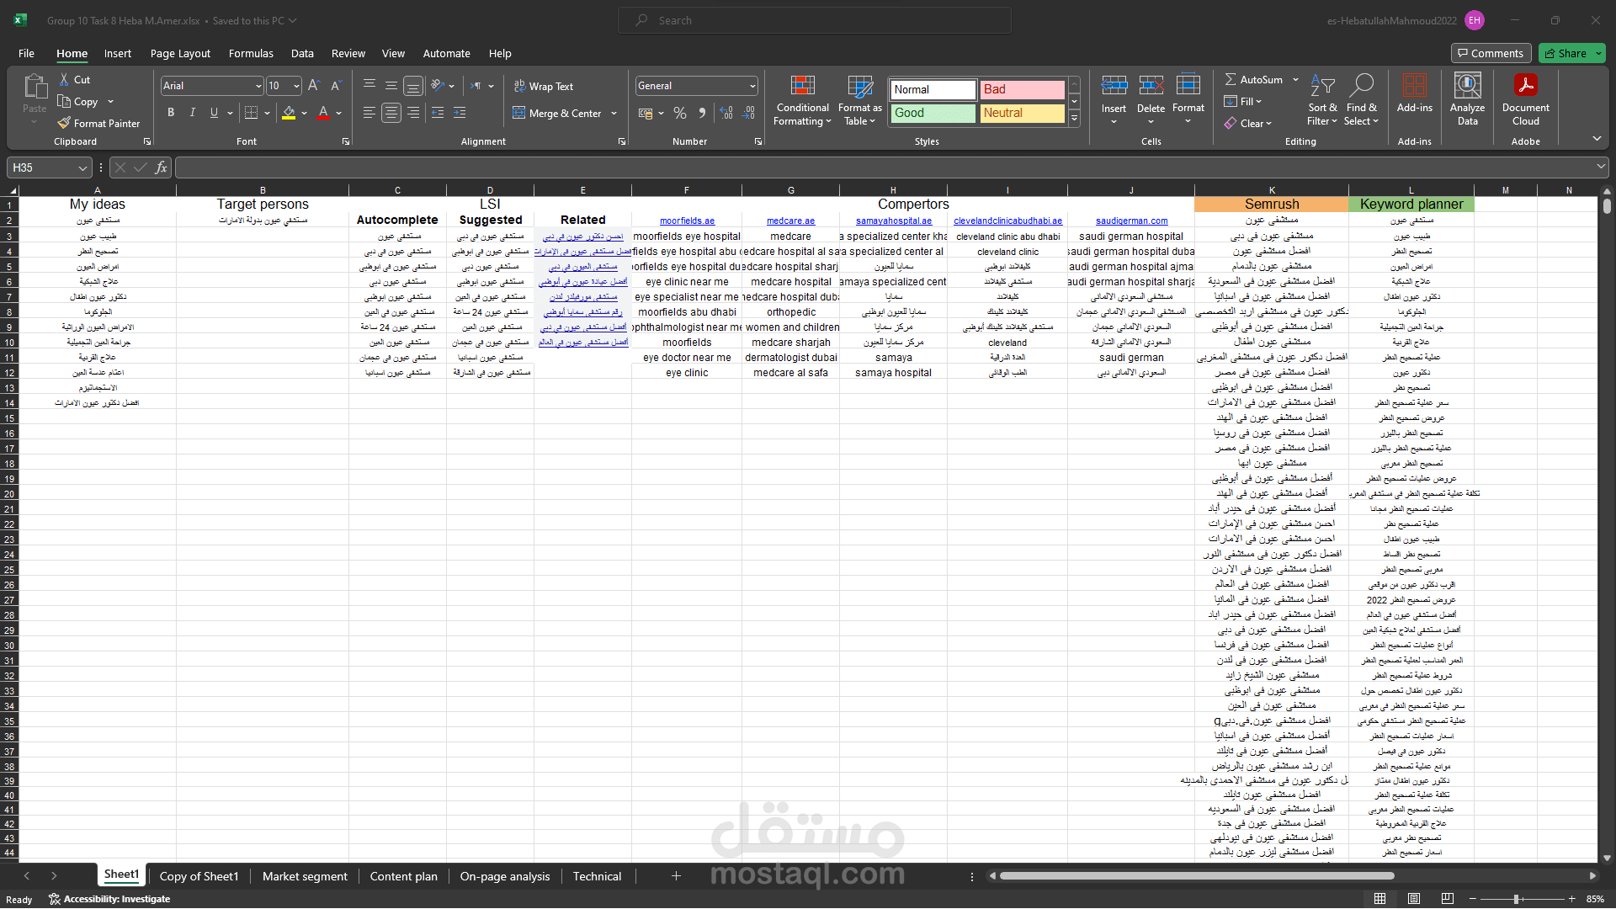Viewport: 1616px width, 909px height.
Task: Click the Cut scissors icon
Action: [64, 79]
